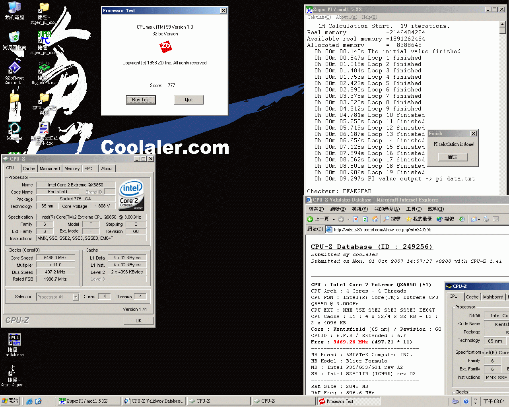Screen dimensions: 509x407
Task: Switch to Super PI / mod1.5 XS taskbar button
Action: point(89,401)
